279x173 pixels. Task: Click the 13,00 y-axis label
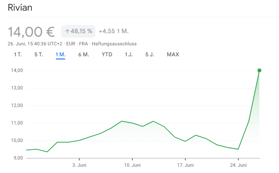[17, 88]
